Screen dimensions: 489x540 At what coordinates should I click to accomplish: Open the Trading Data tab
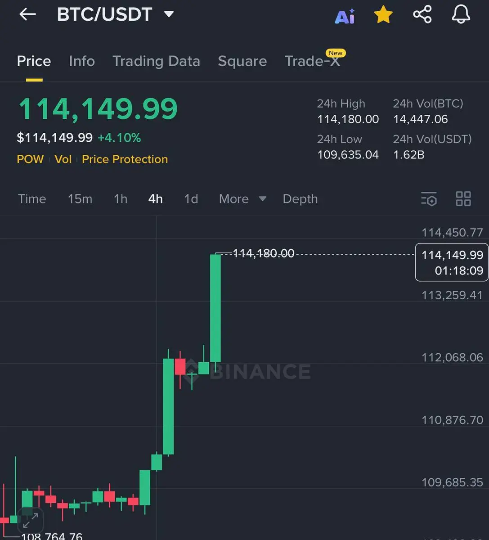point(156,61)
